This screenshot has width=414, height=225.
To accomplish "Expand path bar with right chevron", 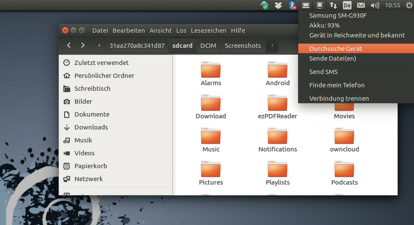I will (272, 45).
